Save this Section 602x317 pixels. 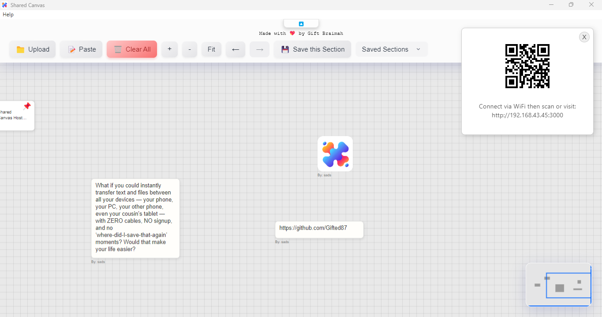tap(313, 49)
